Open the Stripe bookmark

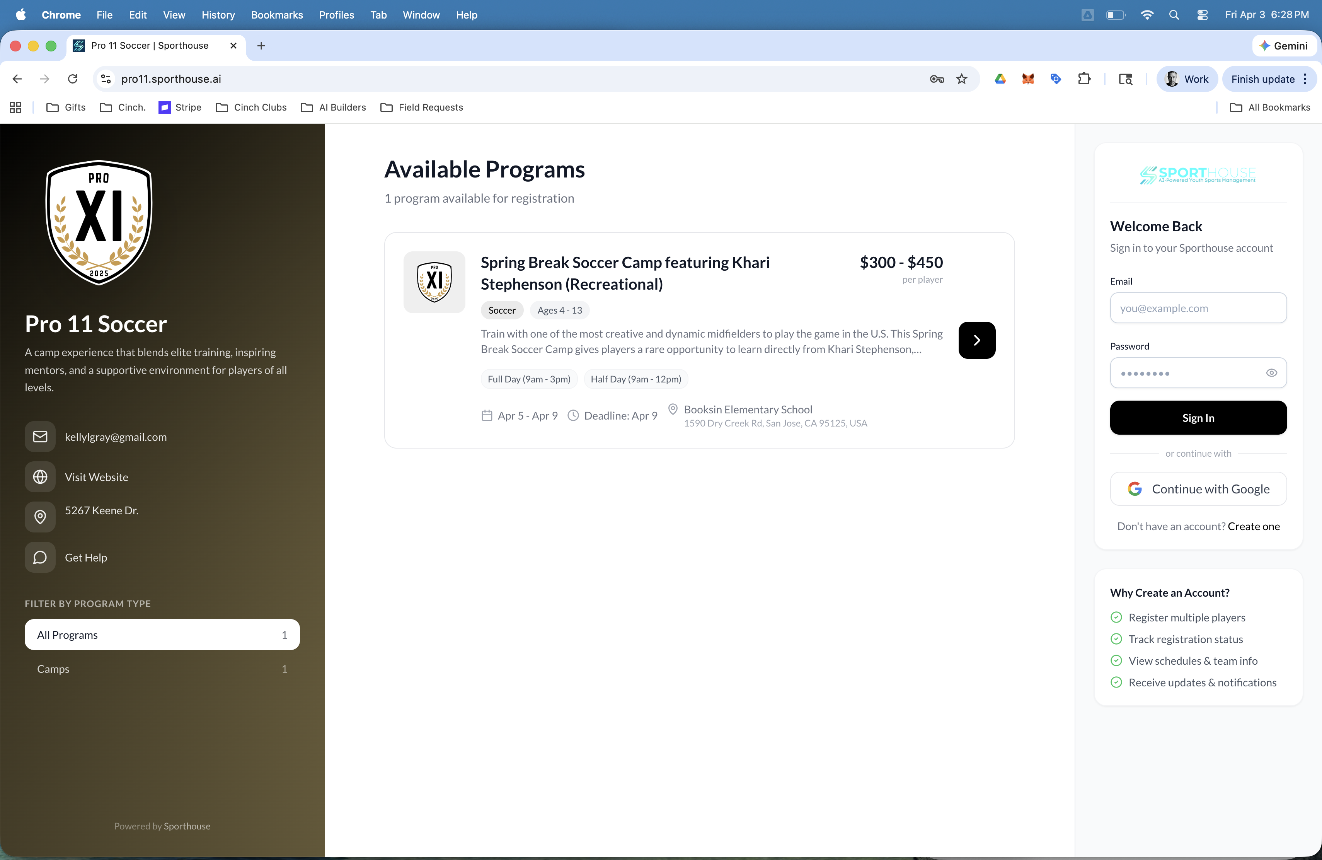[180, 107]
